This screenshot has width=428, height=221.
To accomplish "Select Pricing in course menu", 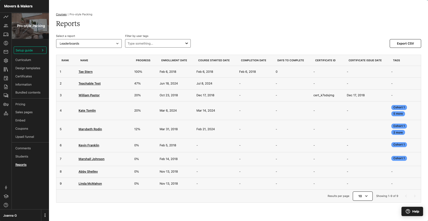I will [x=20, y=104].
